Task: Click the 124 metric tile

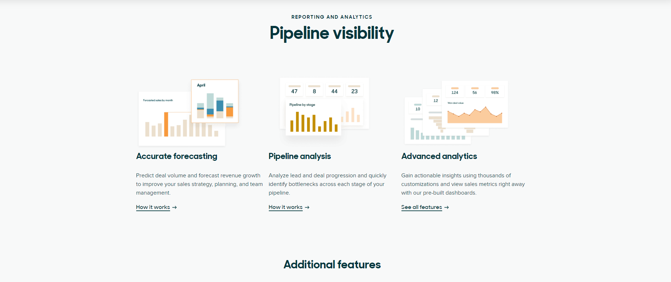Action: point(455,91)
